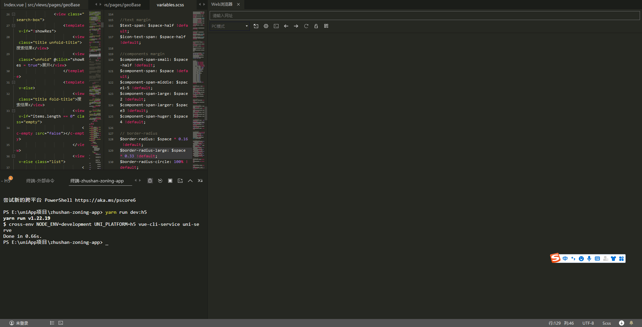Change file encoding UTF-8
This screenshot has height=327, width=642.
[588, 323]
